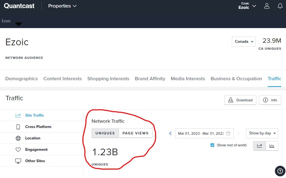Click the 1.23B uniques value

point(105,152)
